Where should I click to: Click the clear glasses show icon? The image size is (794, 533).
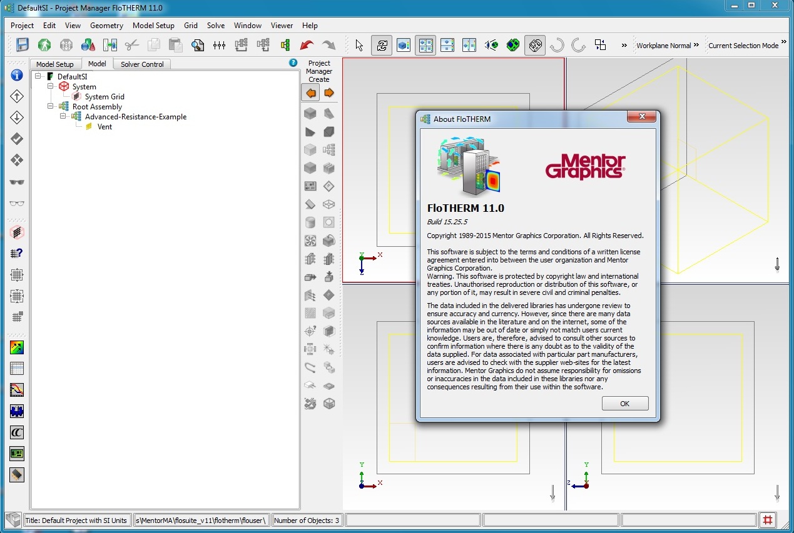click(x=17, y=203)
